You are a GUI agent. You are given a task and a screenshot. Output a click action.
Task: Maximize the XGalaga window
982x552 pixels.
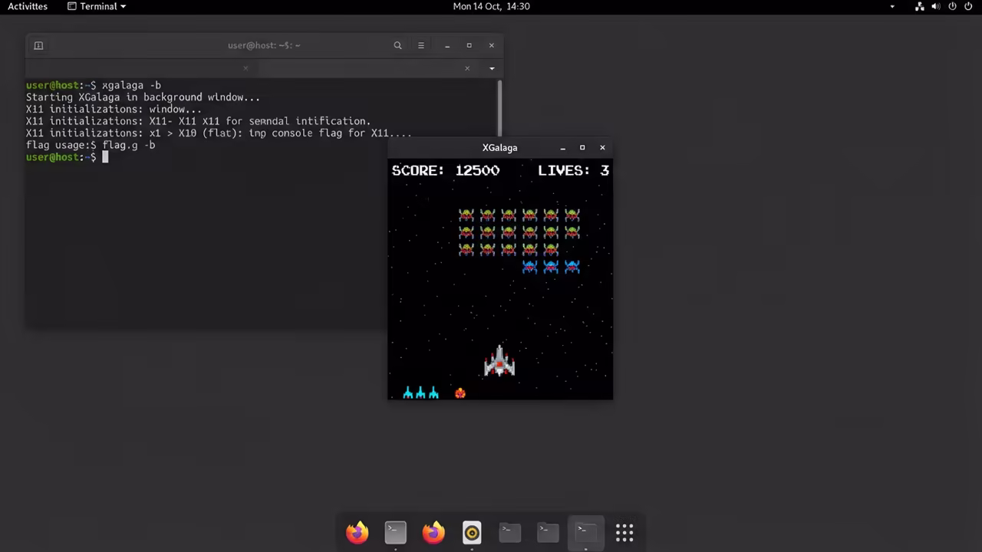582,147
